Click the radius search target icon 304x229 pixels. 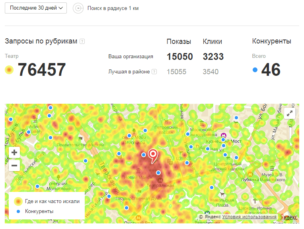78,8
